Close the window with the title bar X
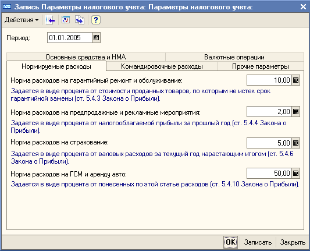 click(303, 7)
